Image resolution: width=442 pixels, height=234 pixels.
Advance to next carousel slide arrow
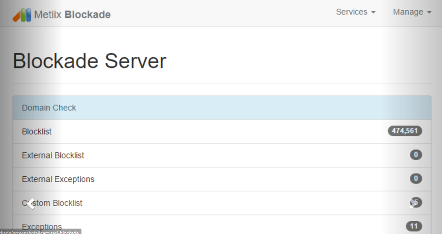413,204
